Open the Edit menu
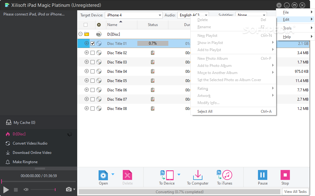 pyautogui.click(x=295, y=20)
